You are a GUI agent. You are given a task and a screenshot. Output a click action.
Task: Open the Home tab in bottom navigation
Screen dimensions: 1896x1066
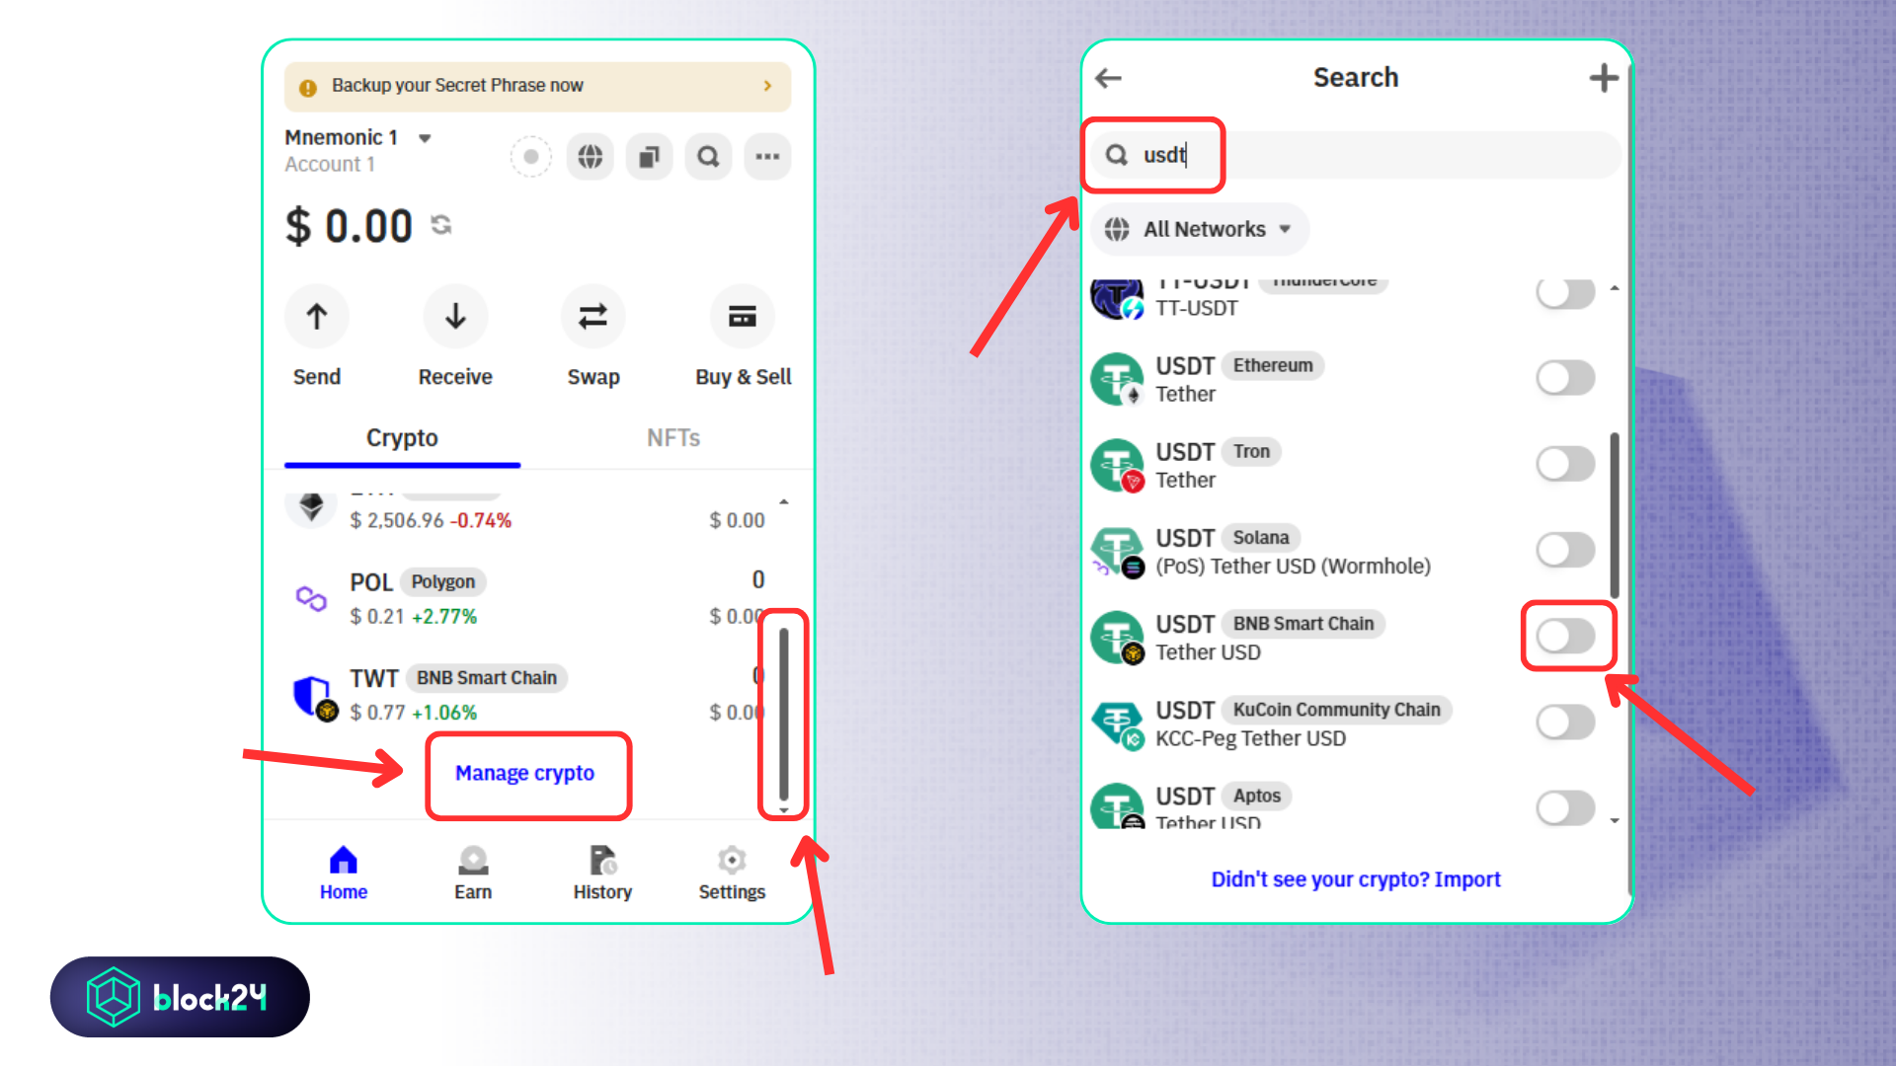pos(343,873)
